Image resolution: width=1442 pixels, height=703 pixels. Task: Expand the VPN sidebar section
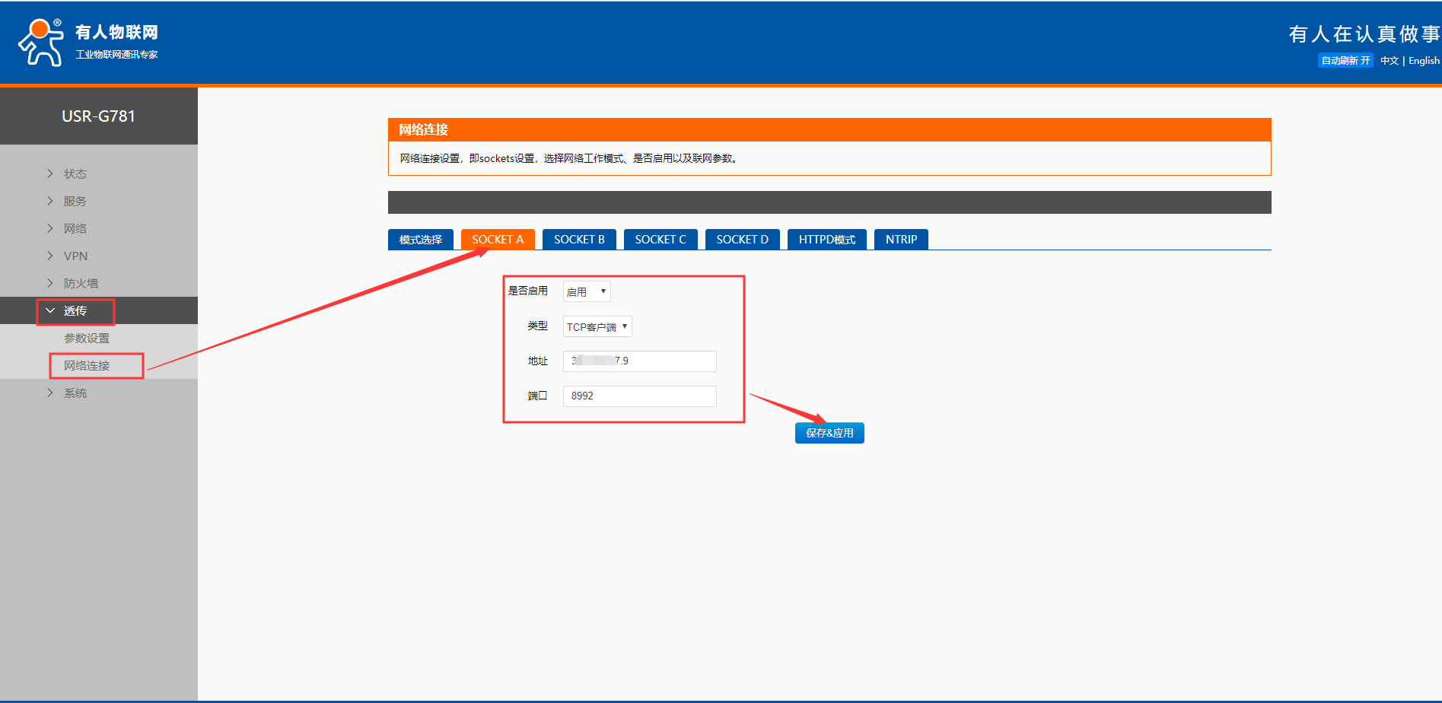[75, 256]
